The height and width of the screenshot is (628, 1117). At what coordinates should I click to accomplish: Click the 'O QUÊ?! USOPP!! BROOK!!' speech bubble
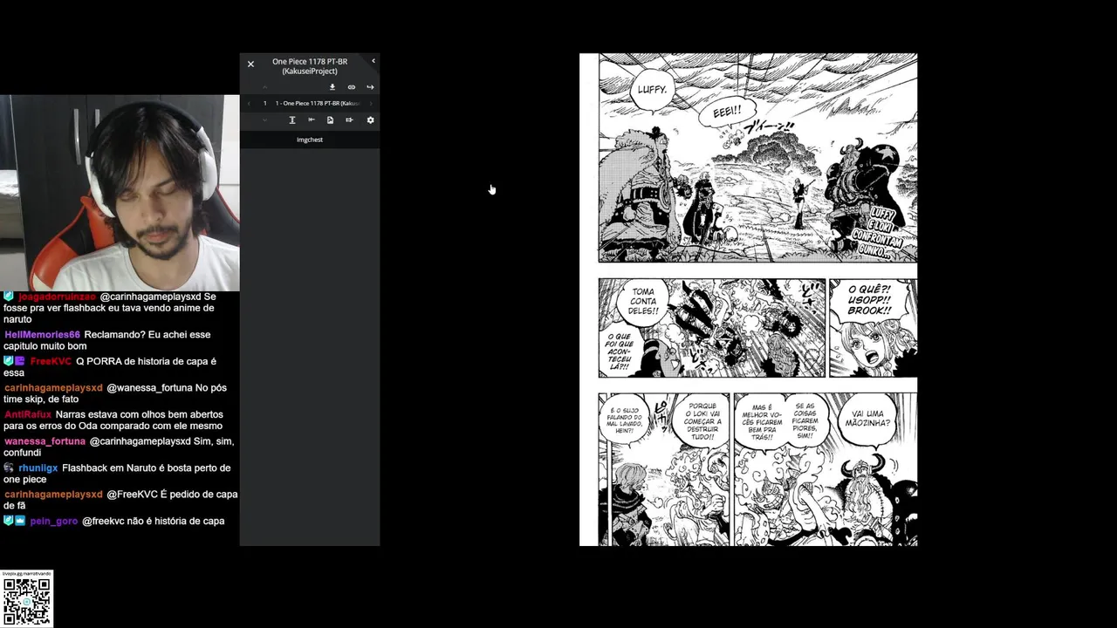click(x=869, y=300)
